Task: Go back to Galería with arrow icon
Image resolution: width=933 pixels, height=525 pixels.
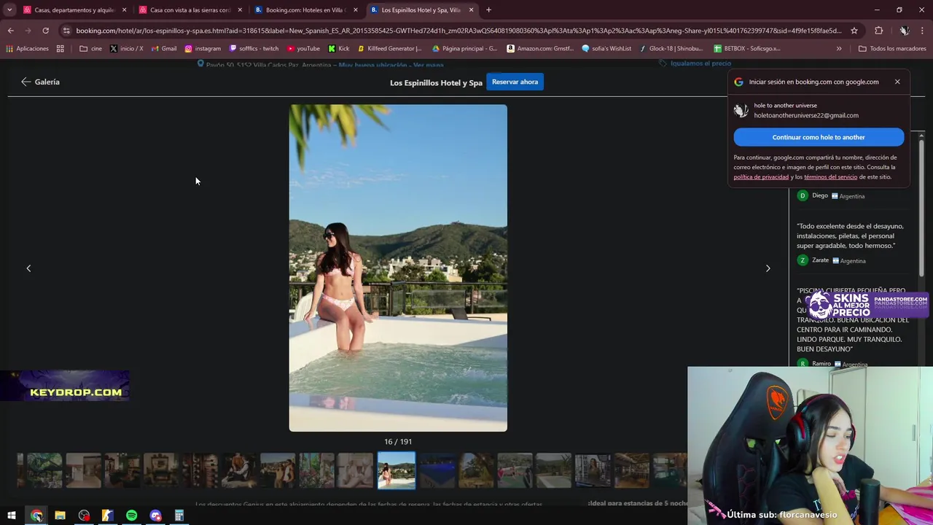Action: pyautogui.click(x=26, y=82)
